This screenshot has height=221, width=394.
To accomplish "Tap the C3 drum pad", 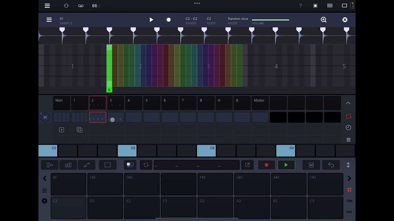I will pyautogui.click(x=326, y=207).
